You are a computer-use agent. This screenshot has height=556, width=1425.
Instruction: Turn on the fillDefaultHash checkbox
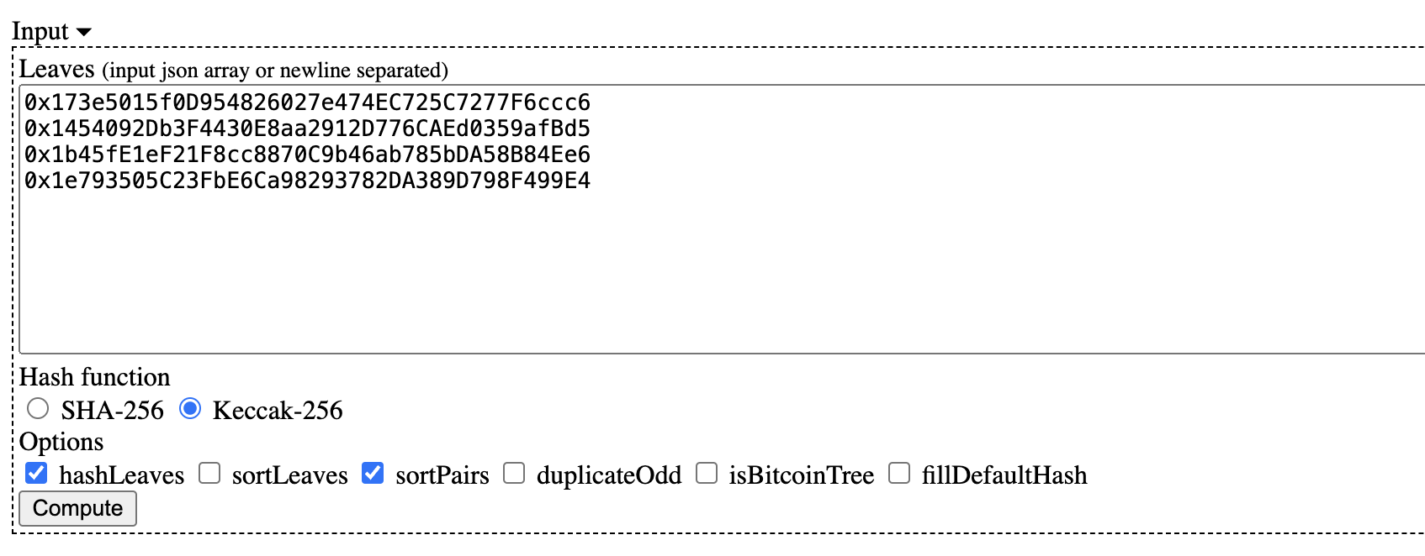(x=899, y=474)
